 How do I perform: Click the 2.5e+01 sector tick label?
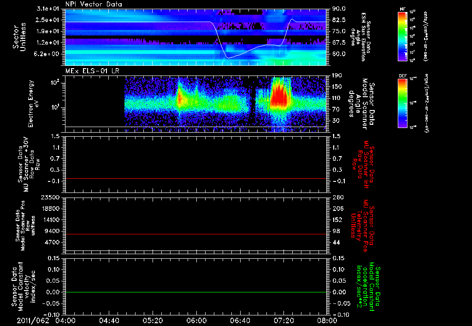pyautogui.click(x=48, y=20)
